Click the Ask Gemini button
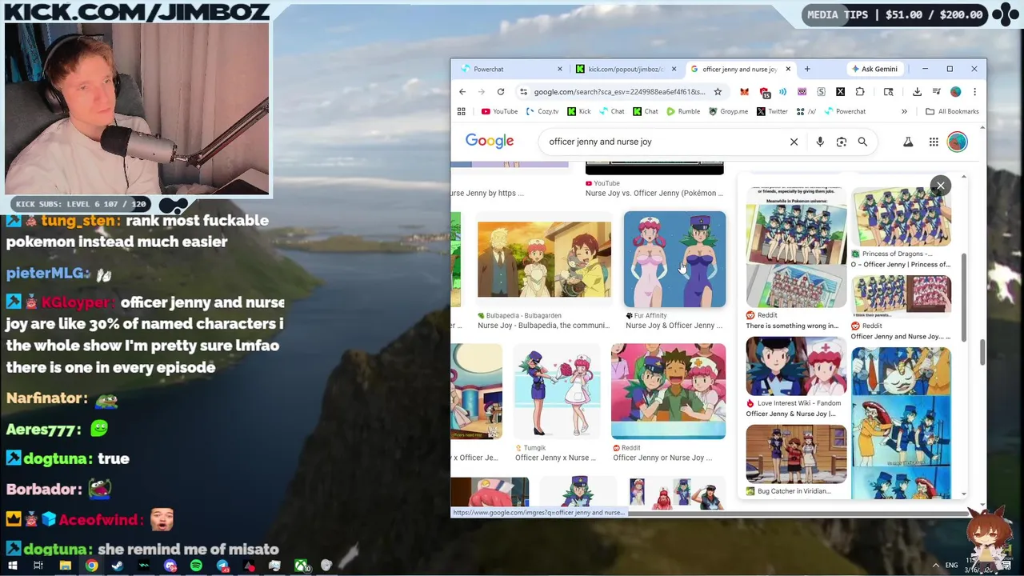 click(x=874, y=69)
